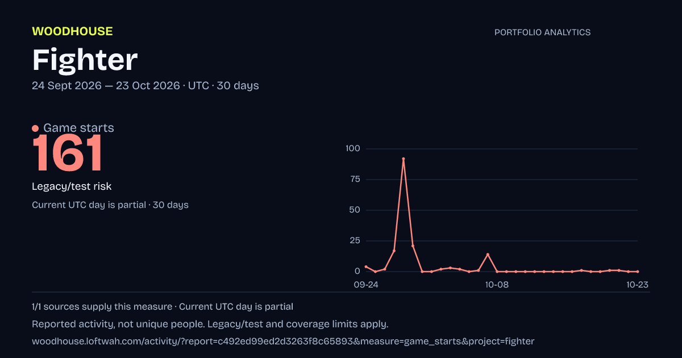
Task: Click the 10-08 x-axis date label
Action: coord(497,285)
